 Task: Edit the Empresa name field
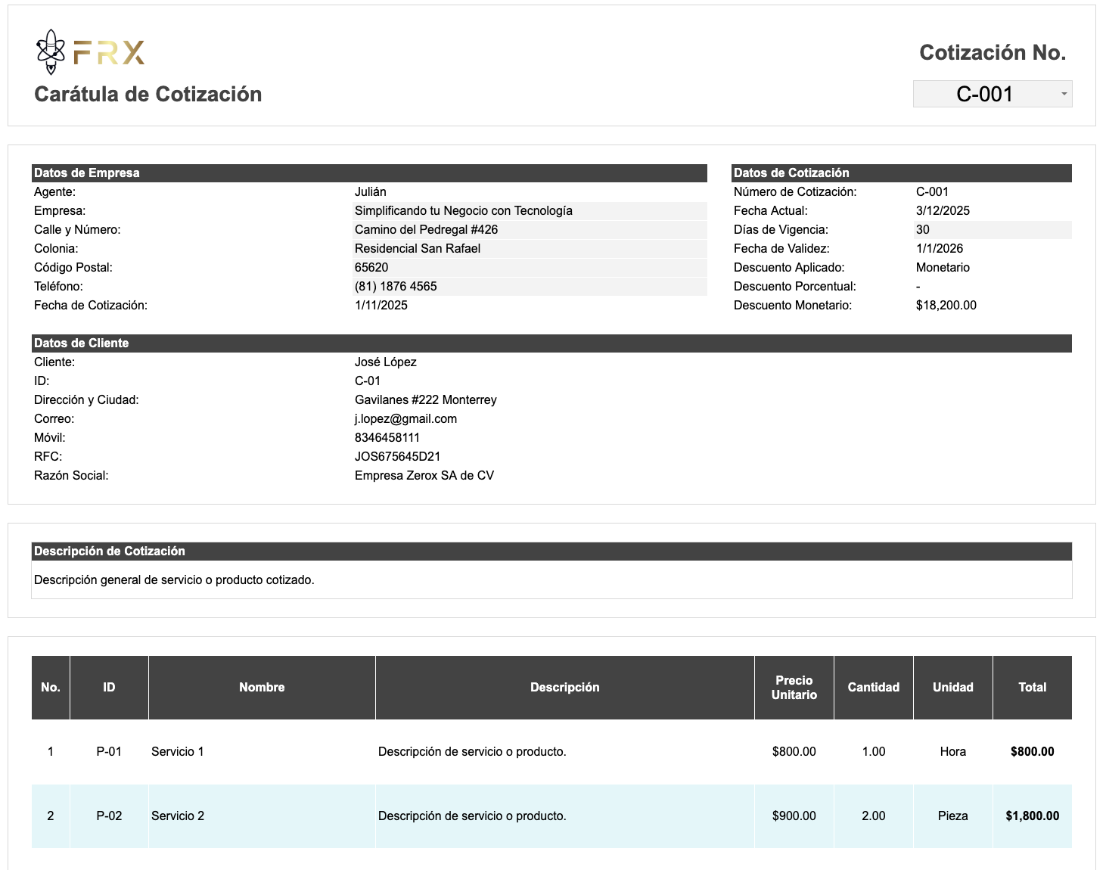click(530, 211)
